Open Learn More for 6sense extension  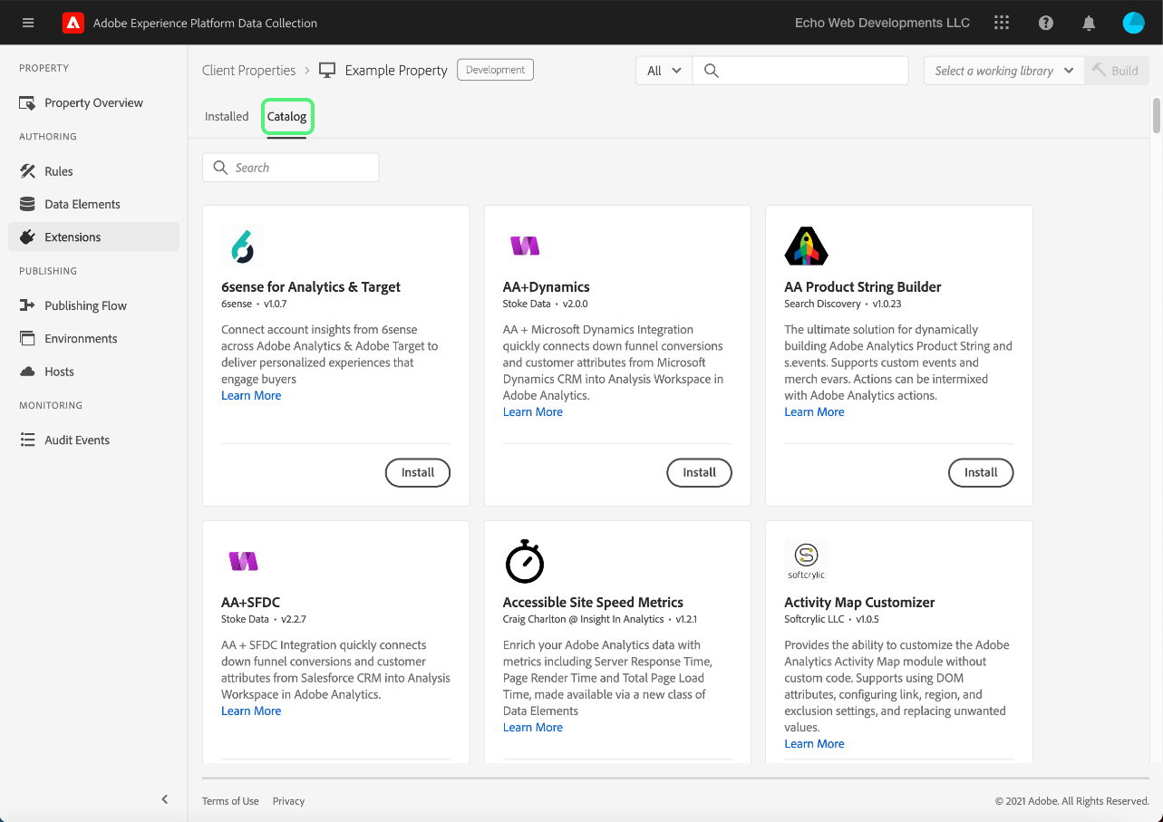(251, 396)
